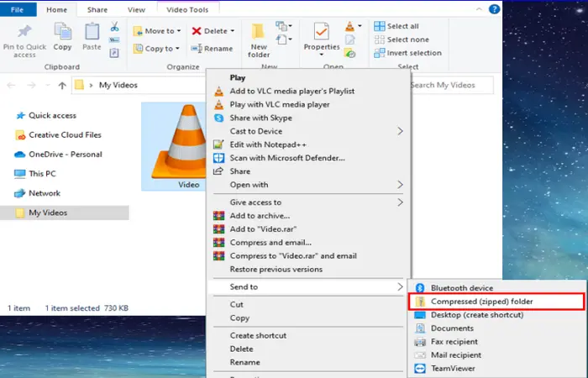Open OneDrive - Personal in sidebar
Viewport: 588px width, 378px height.
click(x=58, y=155)
